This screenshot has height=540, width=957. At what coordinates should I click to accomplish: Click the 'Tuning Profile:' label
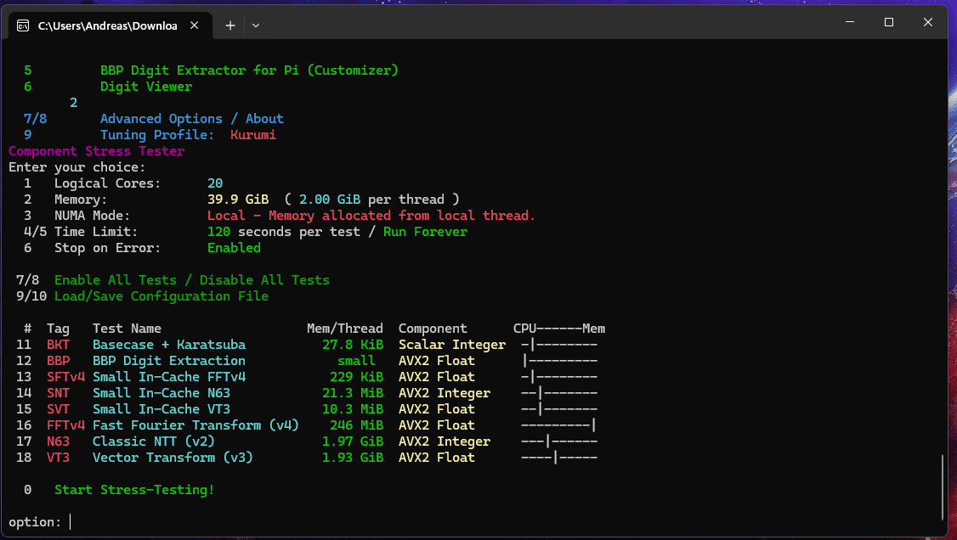(x=157, y=135)
